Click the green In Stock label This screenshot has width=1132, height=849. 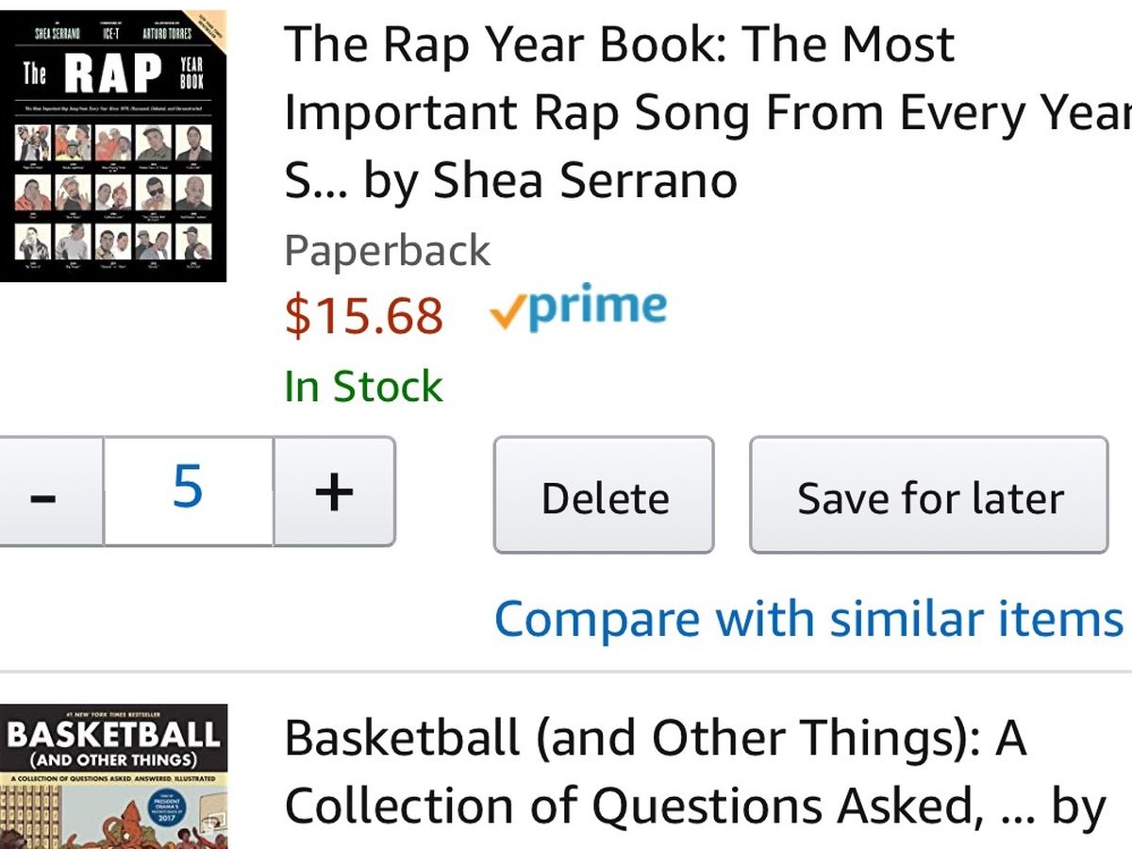point(363,387)
